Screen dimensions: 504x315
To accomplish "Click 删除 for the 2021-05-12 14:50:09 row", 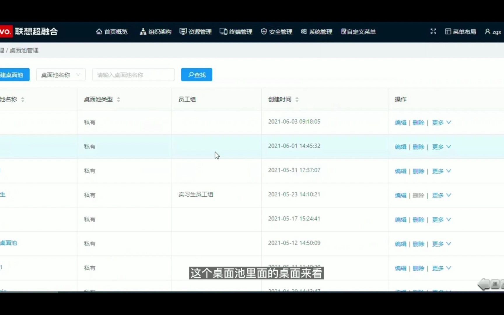I will coord(418,244).
